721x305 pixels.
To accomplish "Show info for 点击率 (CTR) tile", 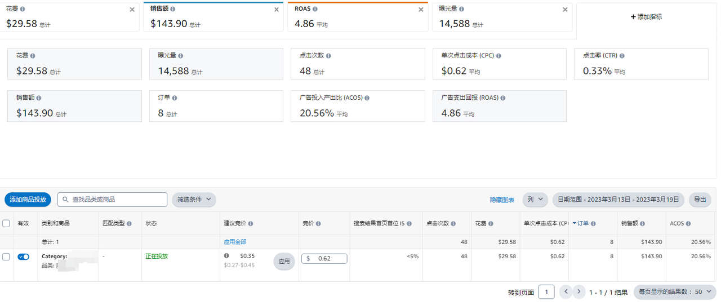I will click(622, 56).
